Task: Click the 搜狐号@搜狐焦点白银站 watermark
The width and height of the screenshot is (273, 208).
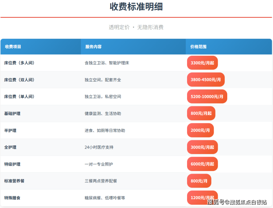Action: click(x=237, y=202)
